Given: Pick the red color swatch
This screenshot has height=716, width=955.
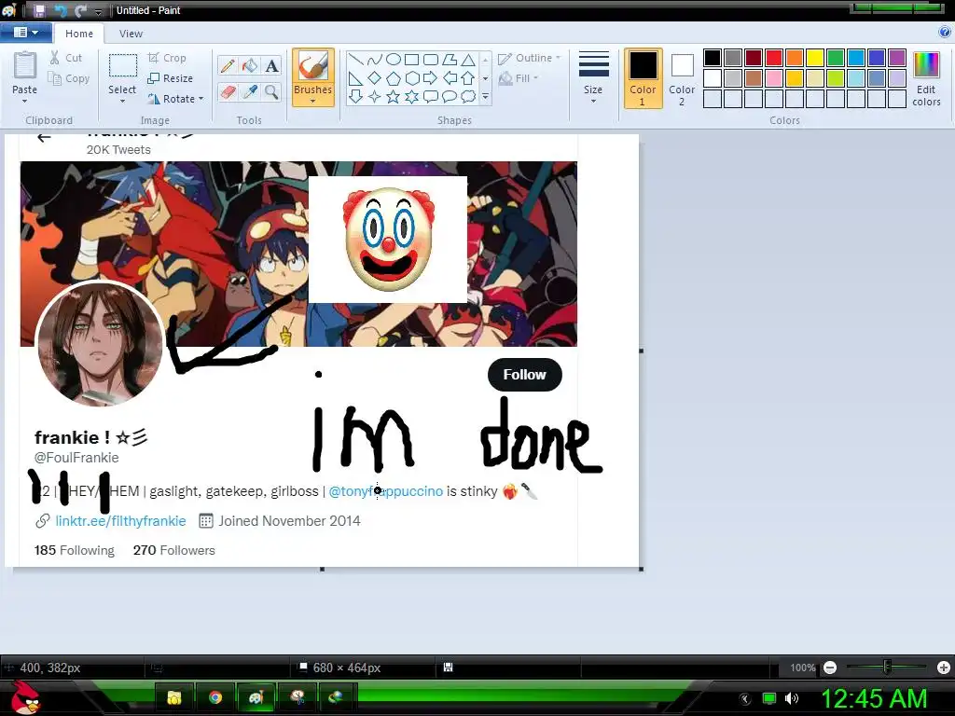Looking at the screenshot, I should click(x=774, y=58).
